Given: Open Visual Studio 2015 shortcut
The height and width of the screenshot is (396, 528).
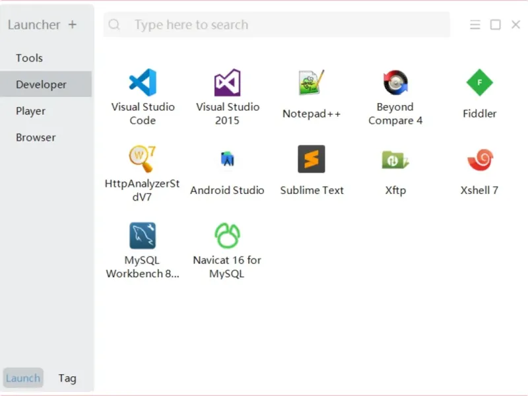Looking at the screenshot, I should 228,83.
